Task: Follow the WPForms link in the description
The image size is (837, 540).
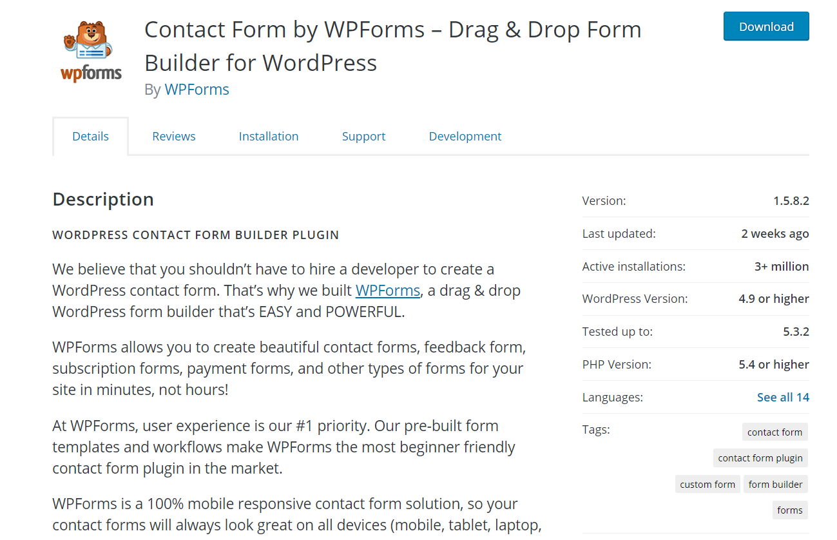Action: 388,291
